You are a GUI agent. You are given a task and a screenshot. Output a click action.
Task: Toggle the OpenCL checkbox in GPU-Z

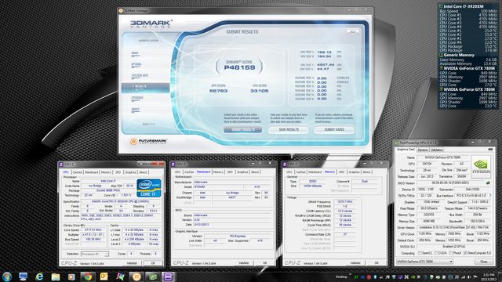click(x=420, y=253)
